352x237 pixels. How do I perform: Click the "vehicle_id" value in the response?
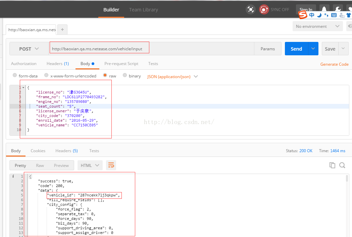98,195
